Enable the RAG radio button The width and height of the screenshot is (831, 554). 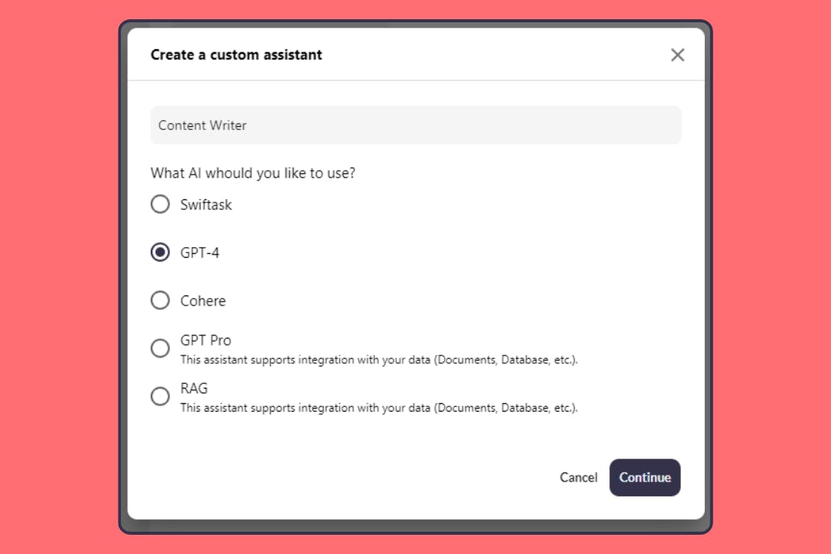160,396
